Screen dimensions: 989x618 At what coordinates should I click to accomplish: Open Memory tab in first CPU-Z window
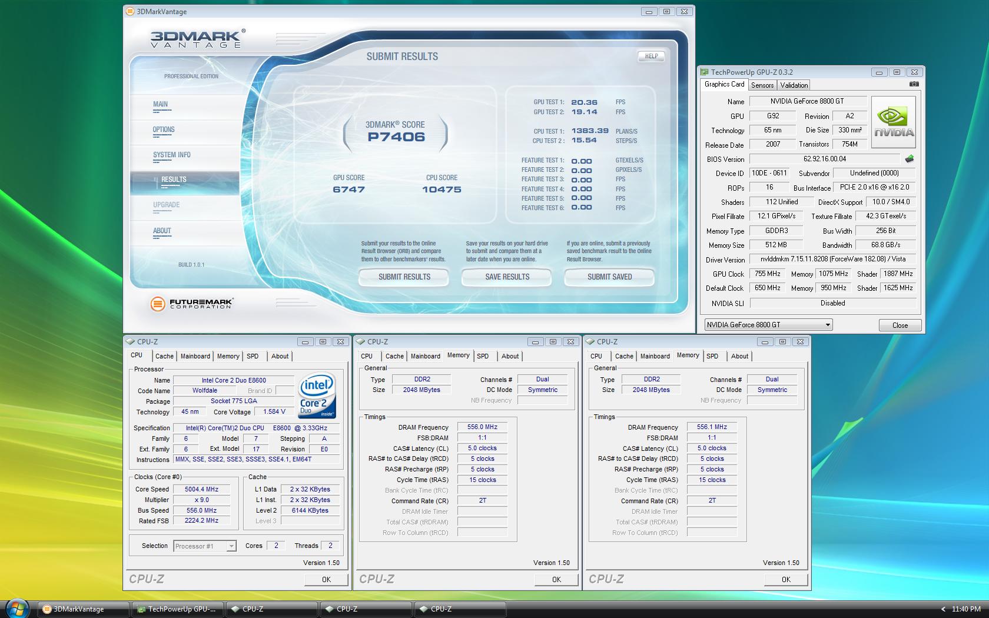click(228, 356)
